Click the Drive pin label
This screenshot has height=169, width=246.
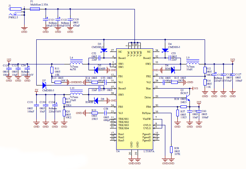click(147, 98)
